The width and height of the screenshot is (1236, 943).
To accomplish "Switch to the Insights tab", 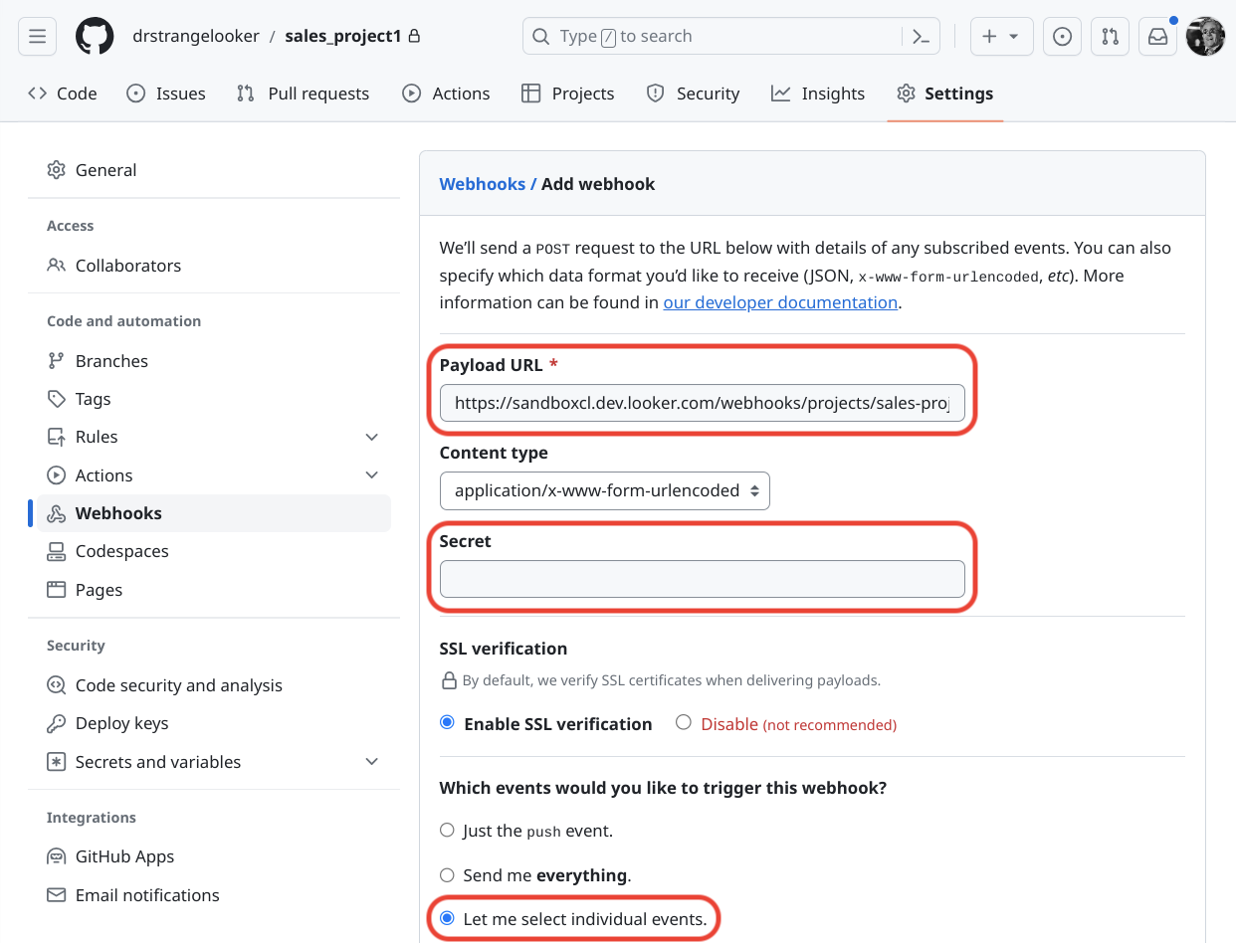I will [x=817, y=93].
